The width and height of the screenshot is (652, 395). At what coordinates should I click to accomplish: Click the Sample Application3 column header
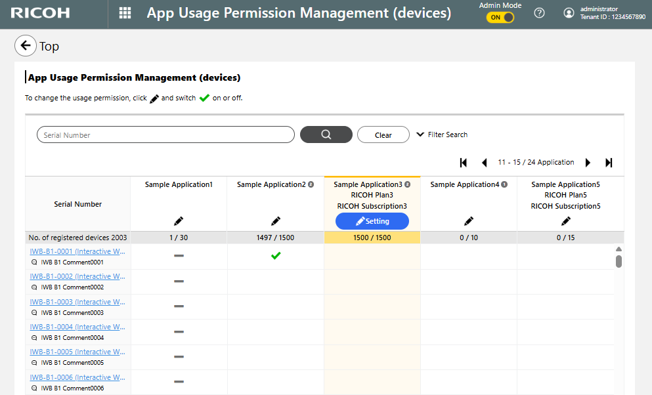(372, 185)
